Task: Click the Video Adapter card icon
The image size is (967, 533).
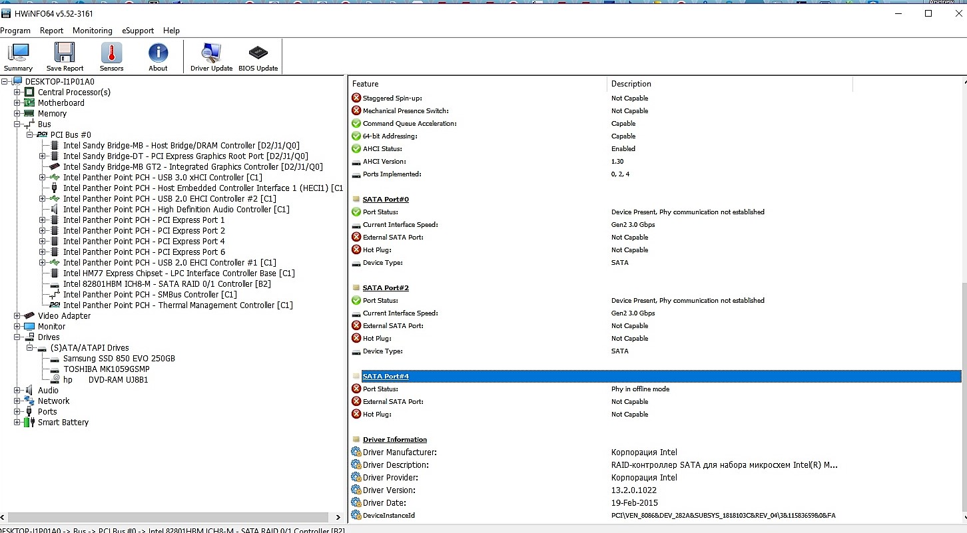Action: point(29,315)
